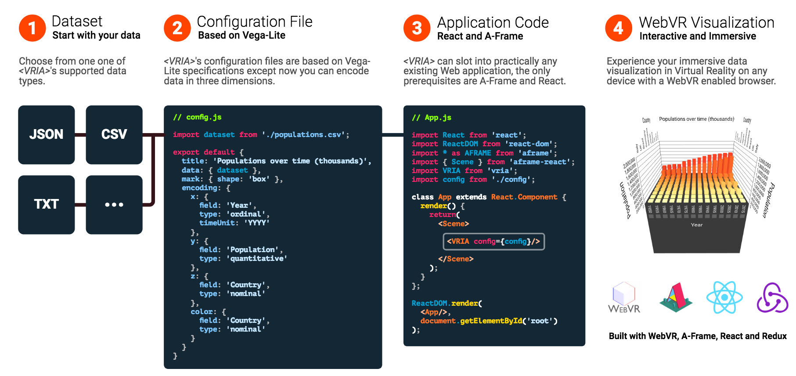This screenshot has height=376, width=796.
Task: Click "import React from 'react';" line
Action: (x=469, y=135)
